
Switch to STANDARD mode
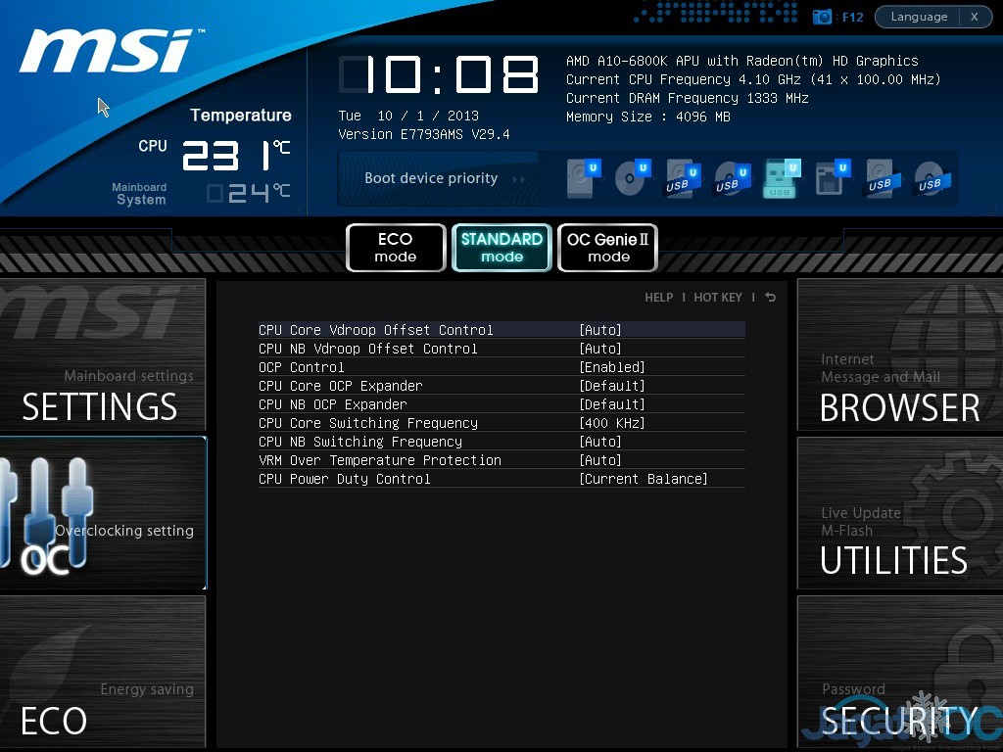pos(502,248)
